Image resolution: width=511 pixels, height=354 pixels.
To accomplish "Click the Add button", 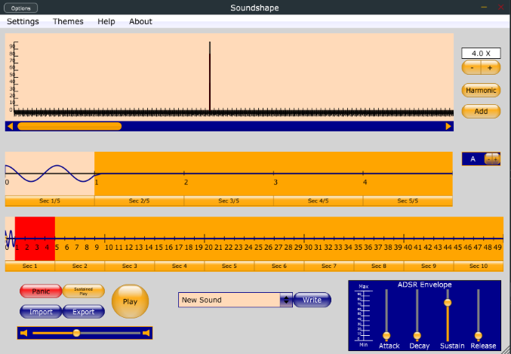I will point(481,111).
